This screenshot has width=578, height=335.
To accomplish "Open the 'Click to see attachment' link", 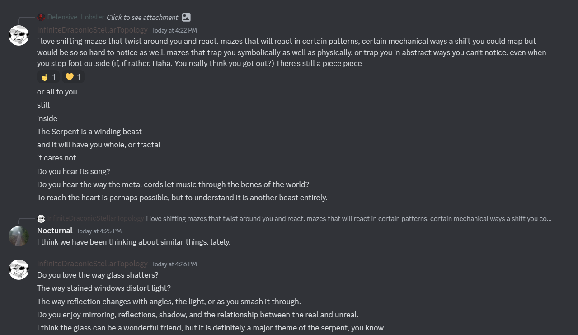I will pos(142,18).
